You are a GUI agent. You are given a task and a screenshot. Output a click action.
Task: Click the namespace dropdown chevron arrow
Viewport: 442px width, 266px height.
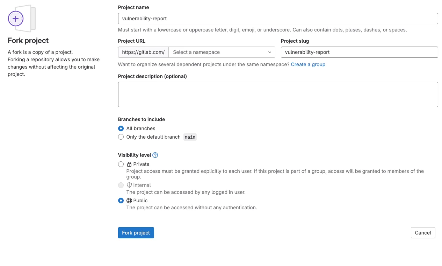coord(269,52)
